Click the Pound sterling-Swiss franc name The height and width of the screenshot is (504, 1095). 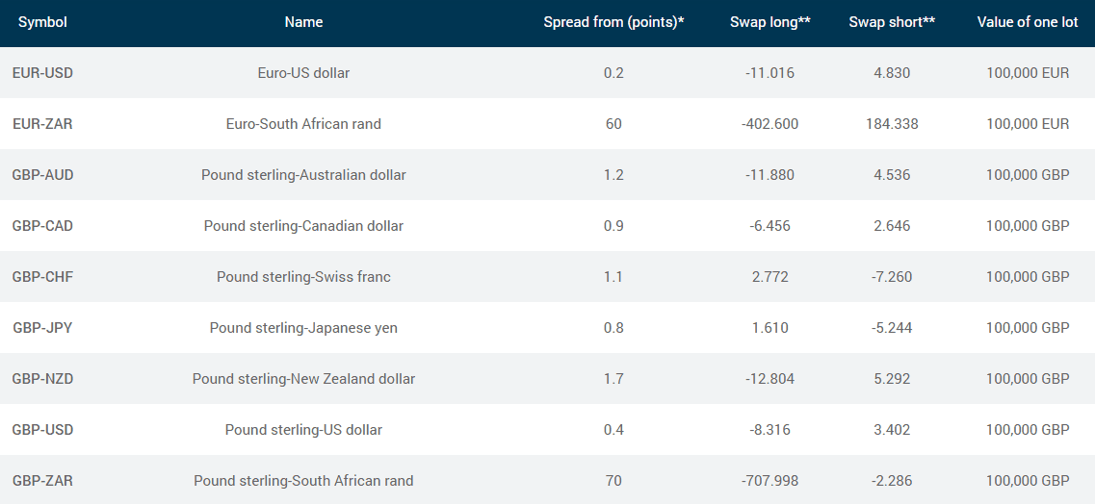303,277
